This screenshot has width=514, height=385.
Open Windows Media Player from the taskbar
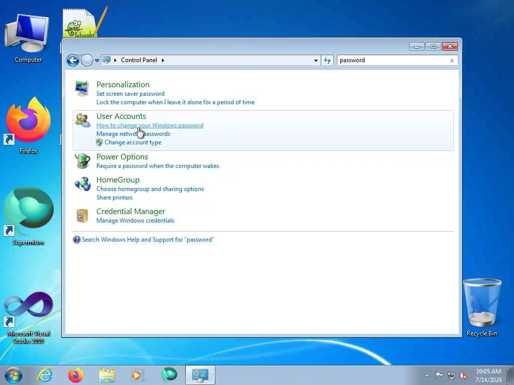tap(138, 375)
